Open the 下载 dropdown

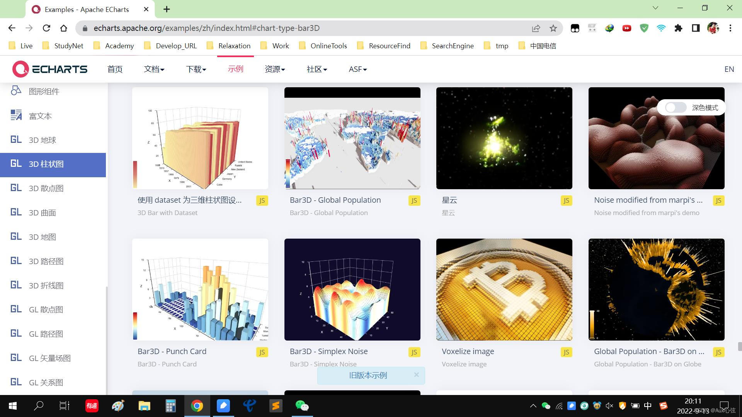coord(196,69)
